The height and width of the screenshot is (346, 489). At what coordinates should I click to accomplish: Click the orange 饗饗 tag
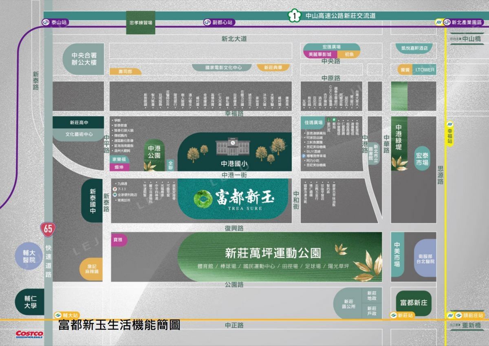(405, 70)
